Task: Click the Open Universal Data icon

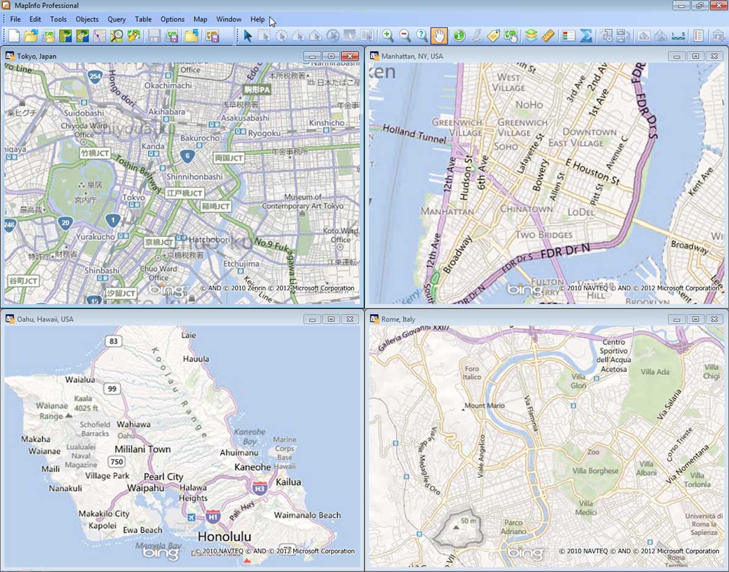Action: 49,36
